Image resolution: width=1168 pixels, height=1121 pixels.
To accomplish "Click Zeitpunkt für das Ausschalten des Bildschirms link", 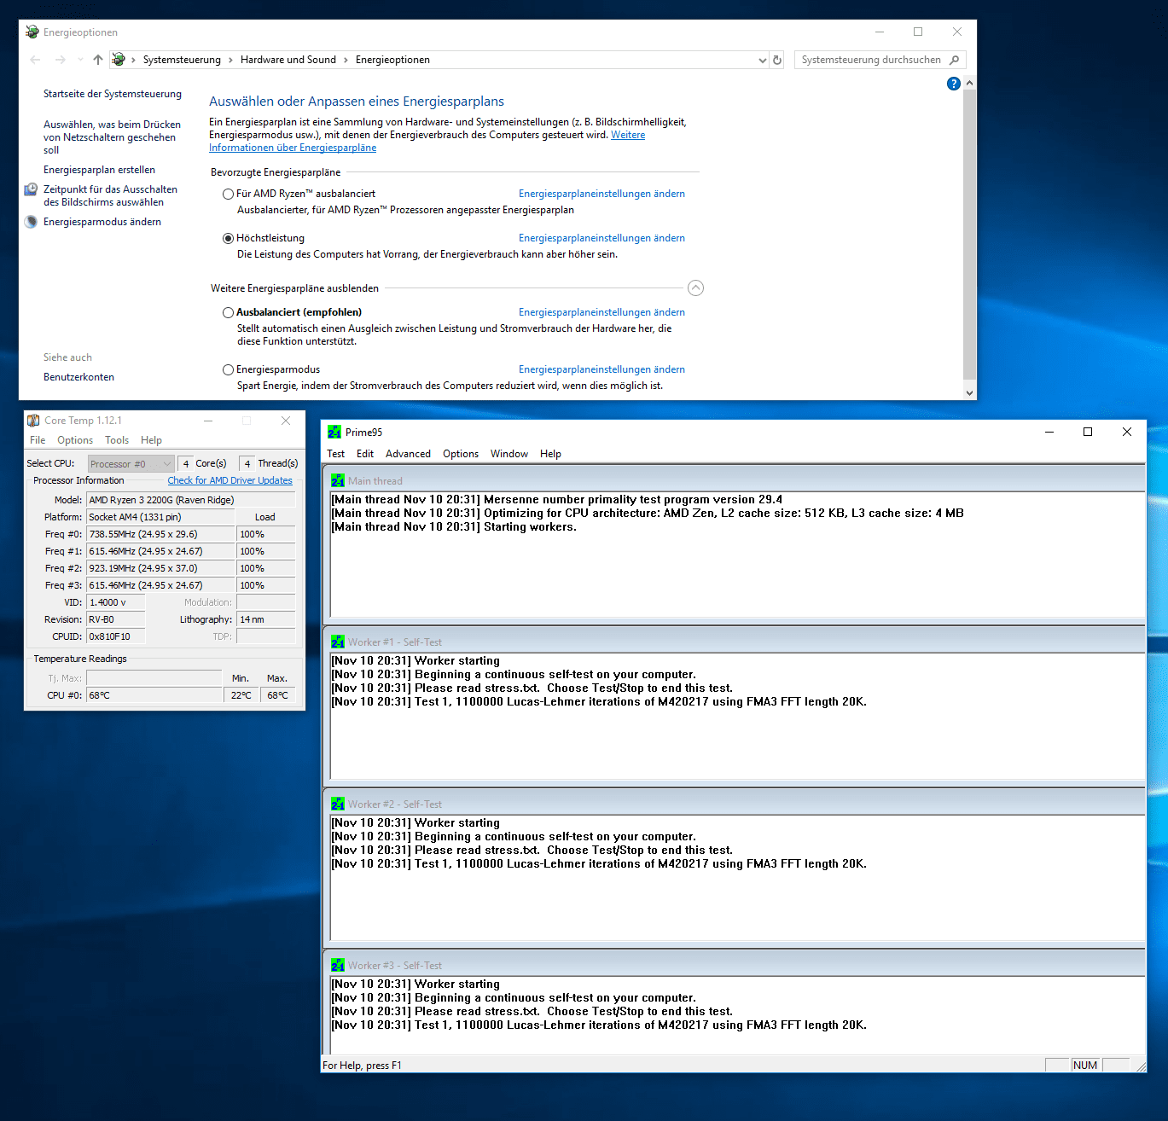I will coord(110,195).
